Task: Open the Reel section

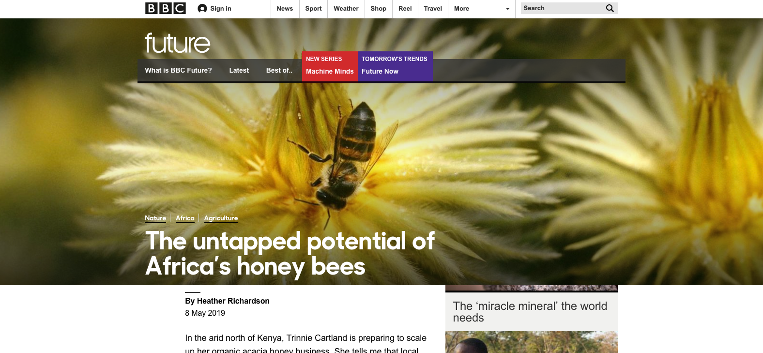Action: (405, 9)
